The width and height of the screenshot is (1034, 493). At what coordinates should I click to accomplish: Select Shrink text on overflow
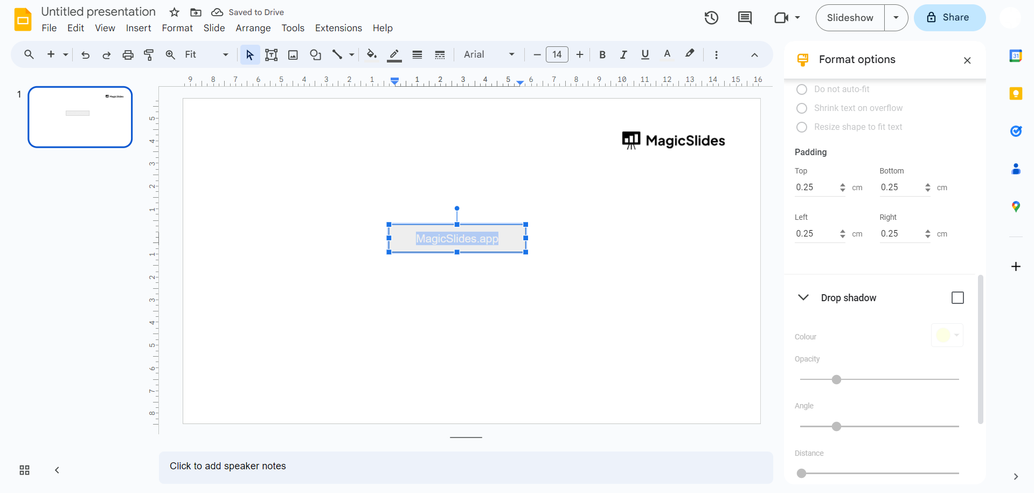point(802,108)
